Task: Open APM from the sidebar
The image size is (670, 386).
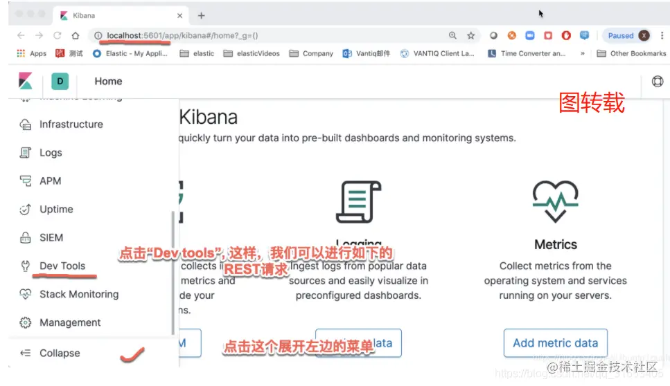Action: click(x=51, y=181)
